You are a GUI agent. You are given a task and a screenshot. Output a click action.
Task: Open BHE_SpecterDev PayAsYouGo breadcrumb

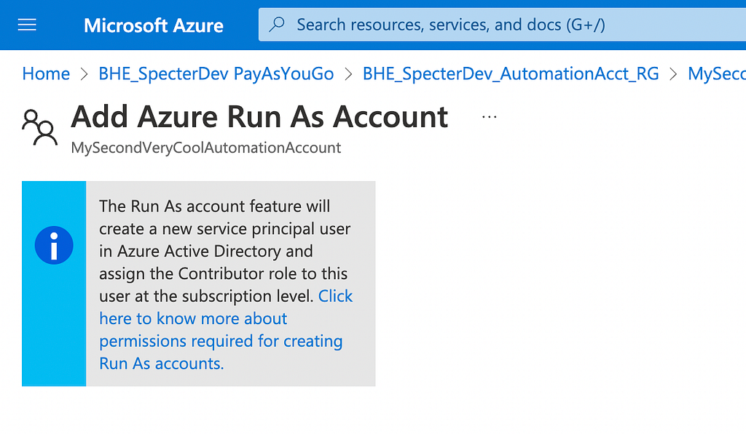(216, 73)
